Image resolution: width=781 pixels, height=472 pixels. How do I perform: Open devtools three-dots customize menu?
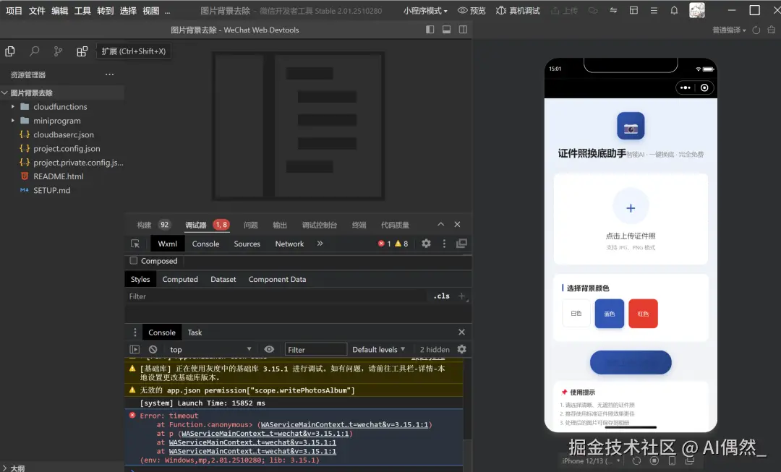coord(444,244)
